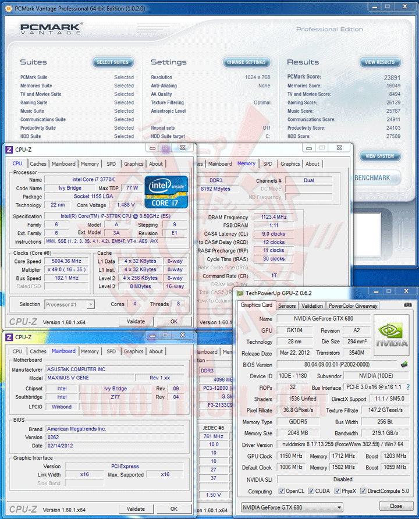Click the CHANGE SETTINGS button
The height and width of the screenshot is (519, 419).
pyautogui.click(x=246, y=62)
